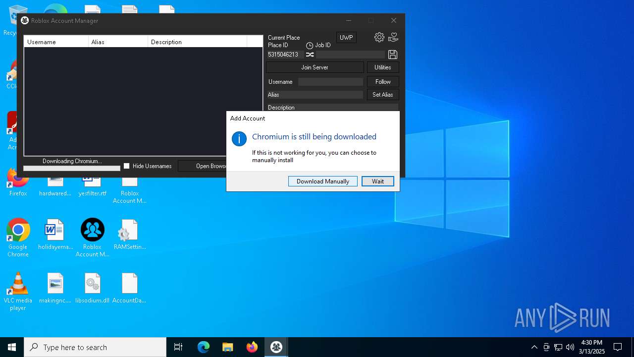Viewport: 634px width, 357px height.
Task: Open VLC media player desktop icon
Action: pos(18,292)
